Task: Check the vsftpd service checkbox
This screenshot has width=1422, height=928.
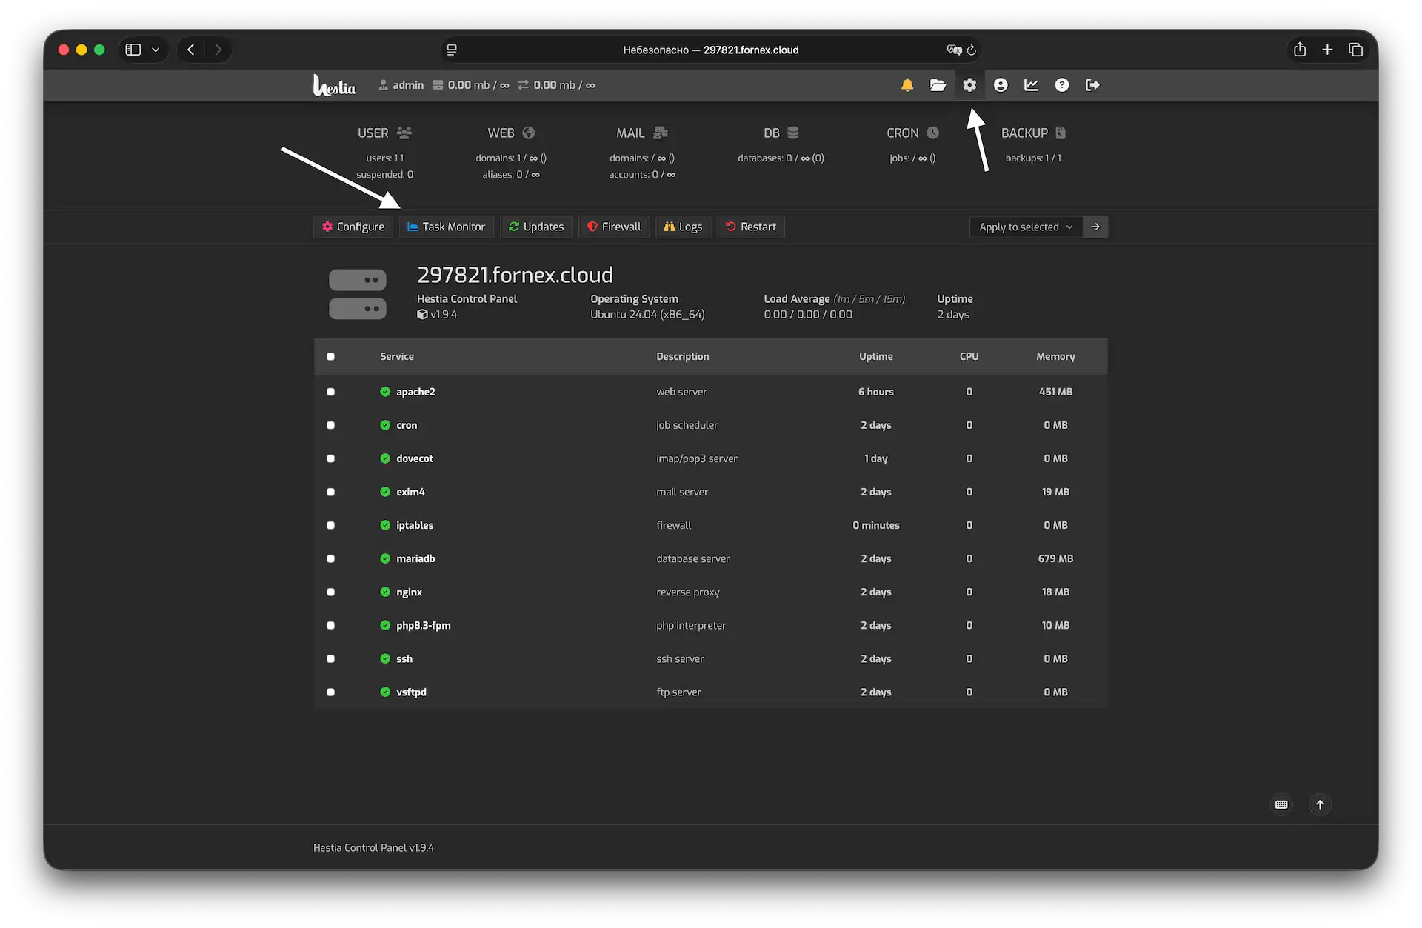Action: (330, 692)
